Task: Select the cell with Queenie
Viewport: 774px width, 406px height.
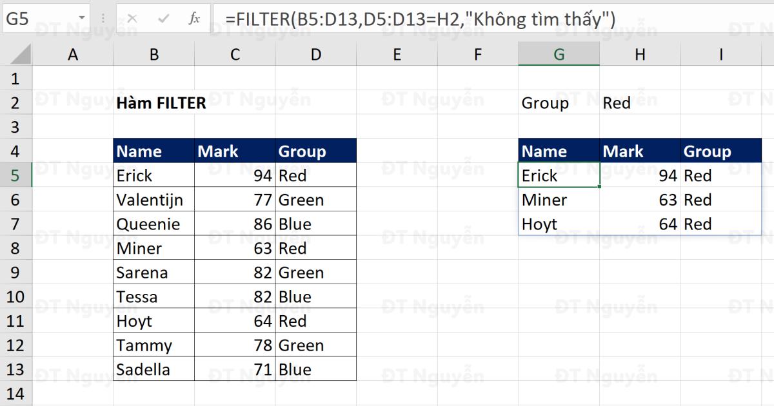Action: (154, 224)
